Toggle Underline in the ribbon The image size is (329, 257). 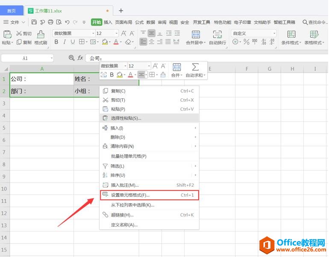[x=73, y=42]
